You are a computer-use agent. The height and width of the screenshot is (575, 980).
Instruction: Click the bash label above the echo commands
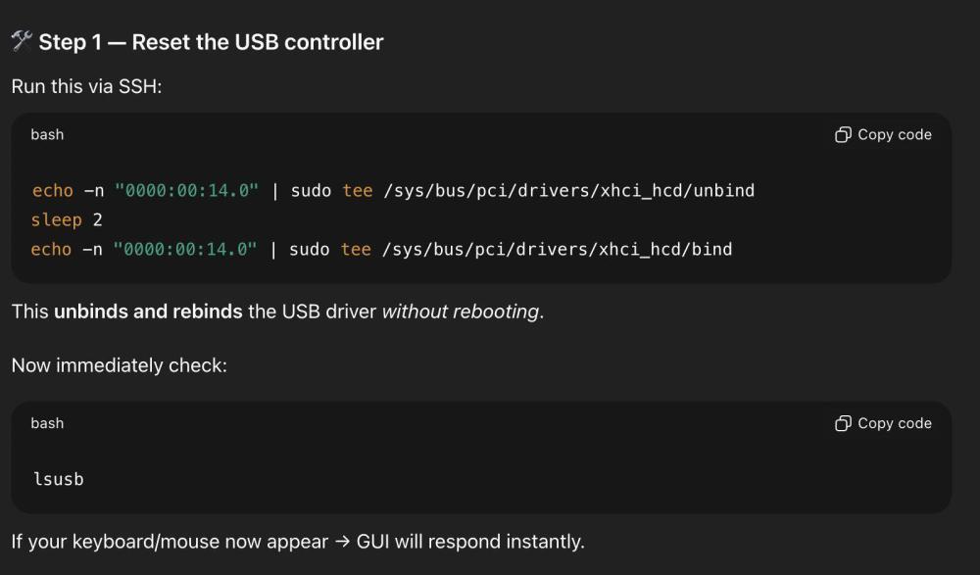click(47, 135)
